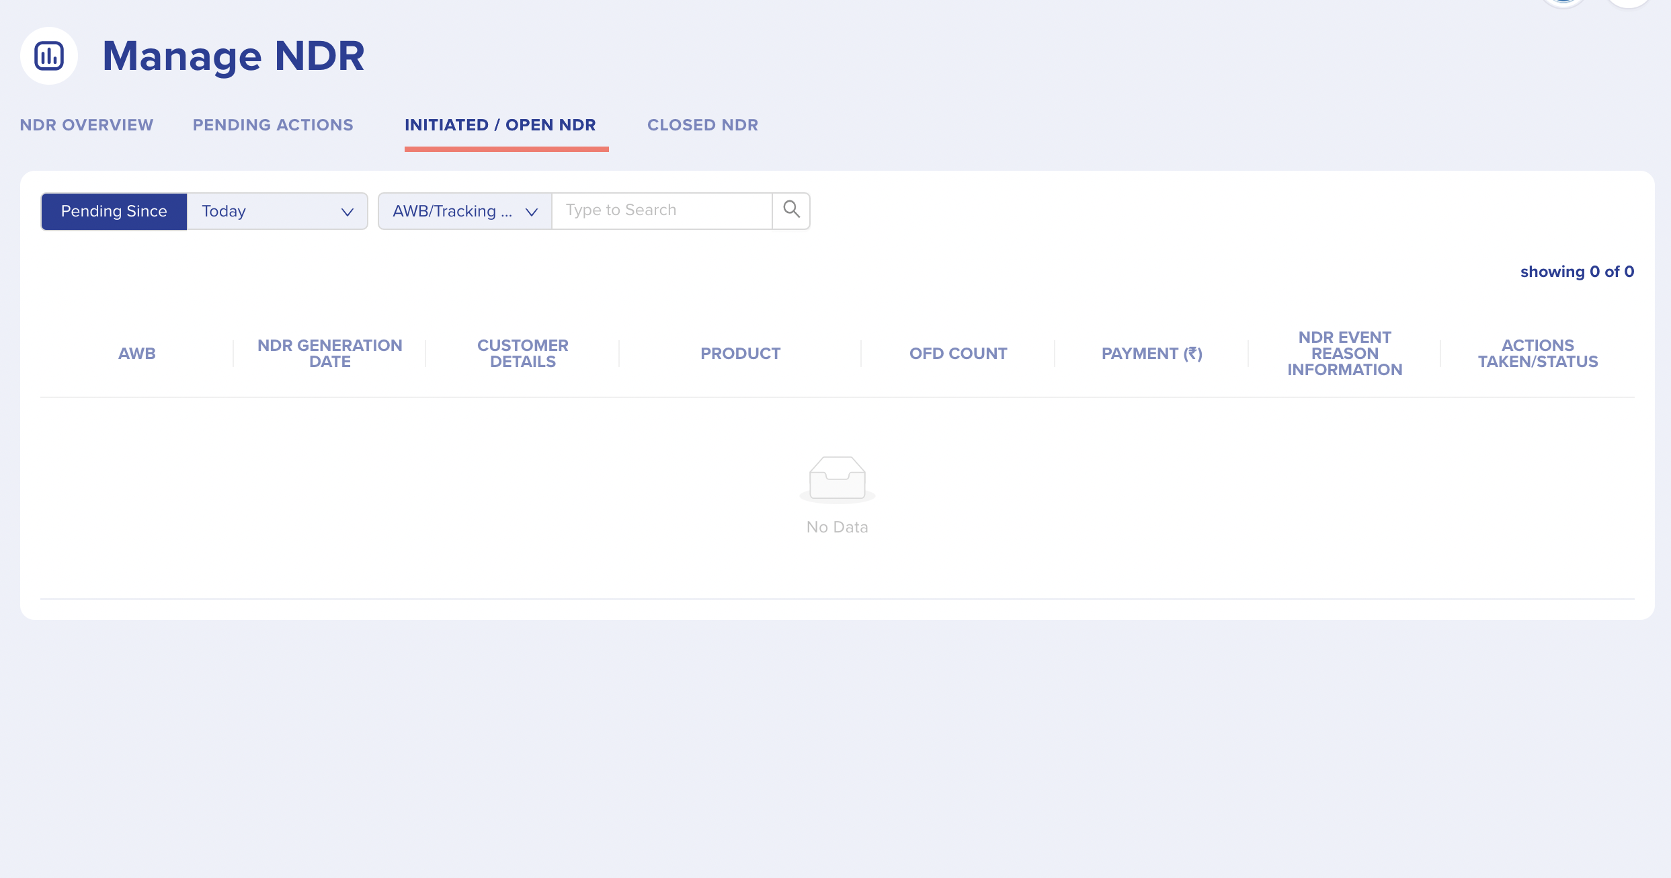Click the empty-tray No Data illustration
This screenshot has width=1671, height=878.
pos(837,479)
